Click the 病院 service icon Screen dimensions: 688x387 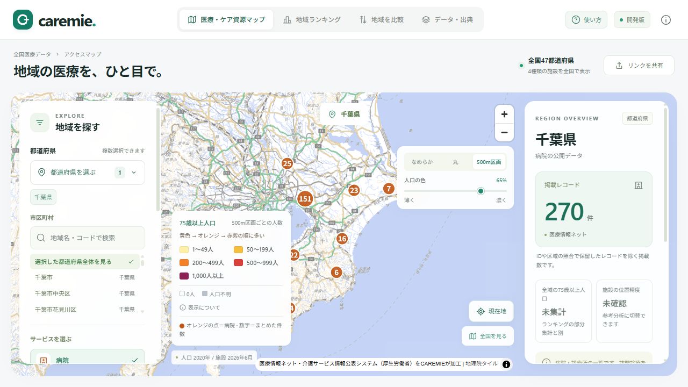click(44, 360)
